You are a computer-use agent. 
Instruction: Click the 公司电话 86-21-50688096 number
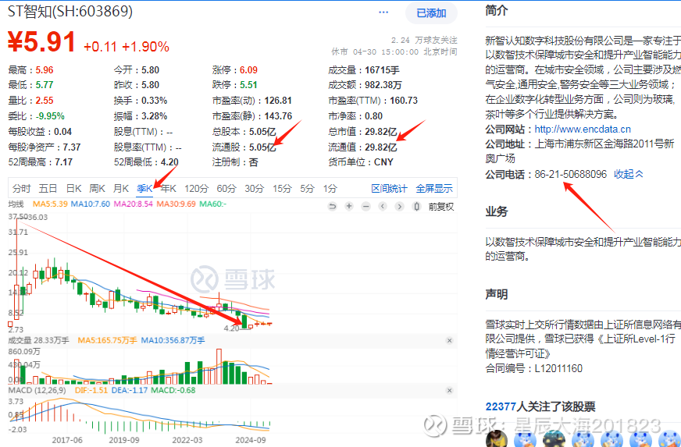pyautogui.click(x=570, y=174)
